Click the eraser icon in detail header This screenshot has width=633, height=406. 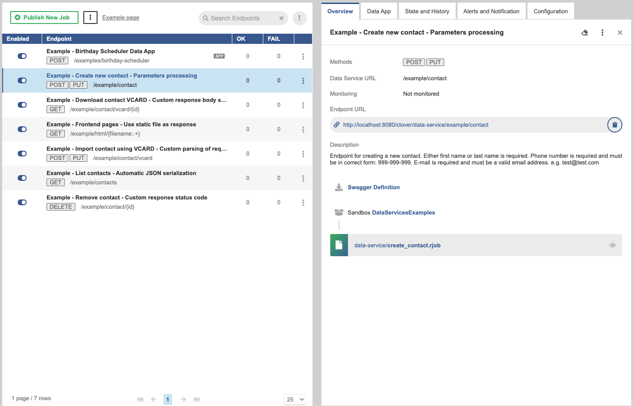(585, 32)
